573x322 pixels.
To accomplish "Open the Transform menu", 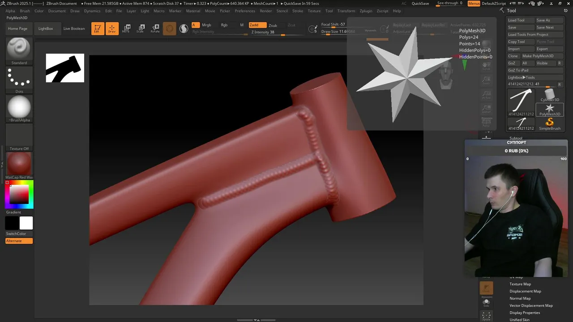I will 346,11.
